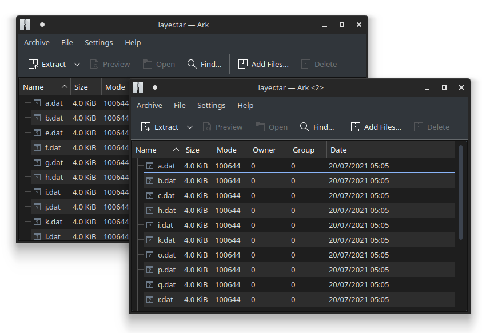
Task: Click Find magnifier in back Ark window
Action: 192,64
